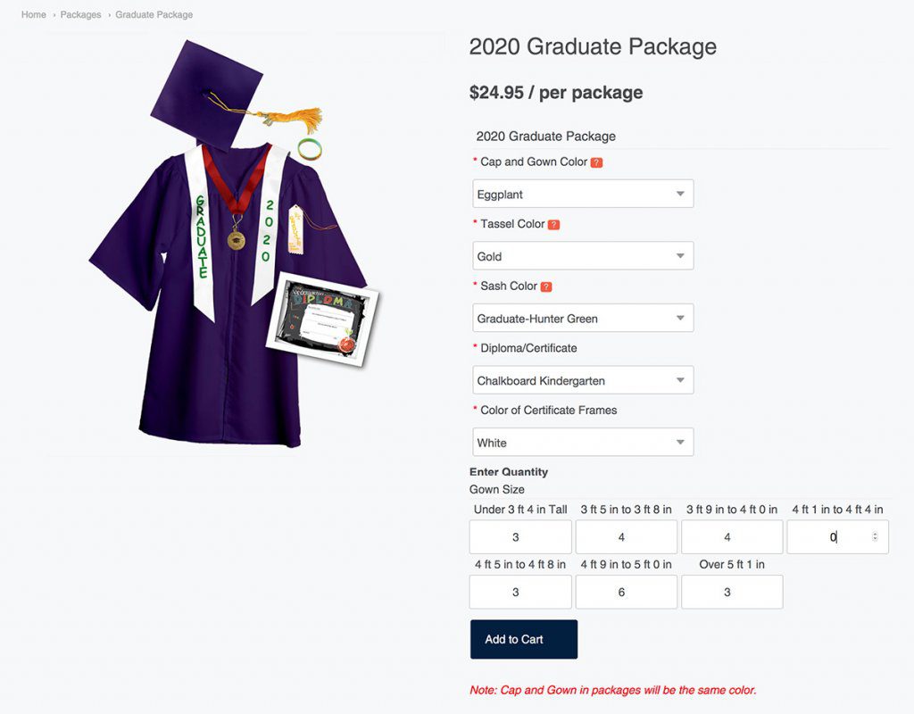Open the Cap and Gown Color help tooltip

point(597,162)
